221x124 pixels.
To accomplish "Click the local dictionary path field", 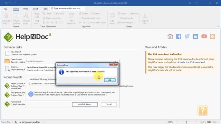I will (x=43, y=83).
